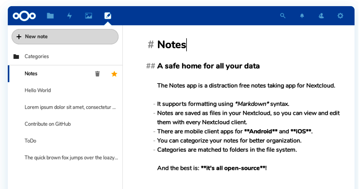The width and height of the screenshot is (362, 189).
Task: Open search with the magnifier icon
Action: [x=283, y=16]
